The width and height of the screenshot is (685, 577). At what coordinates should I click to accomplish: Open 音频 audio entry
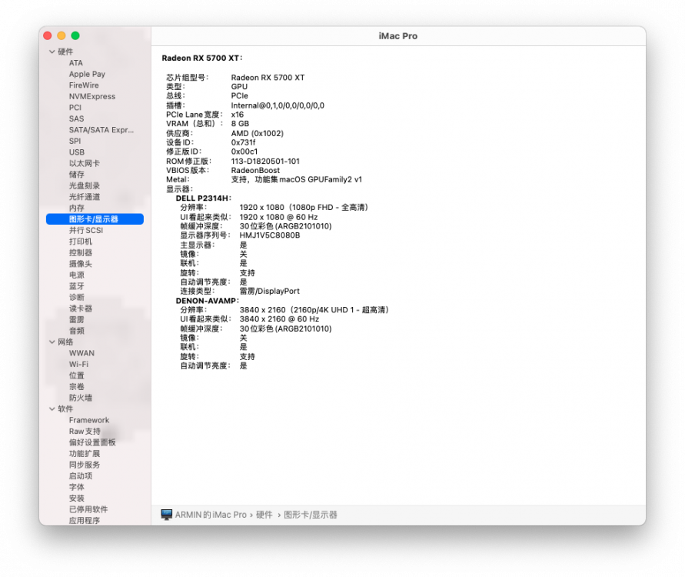(x=76, y=331)
